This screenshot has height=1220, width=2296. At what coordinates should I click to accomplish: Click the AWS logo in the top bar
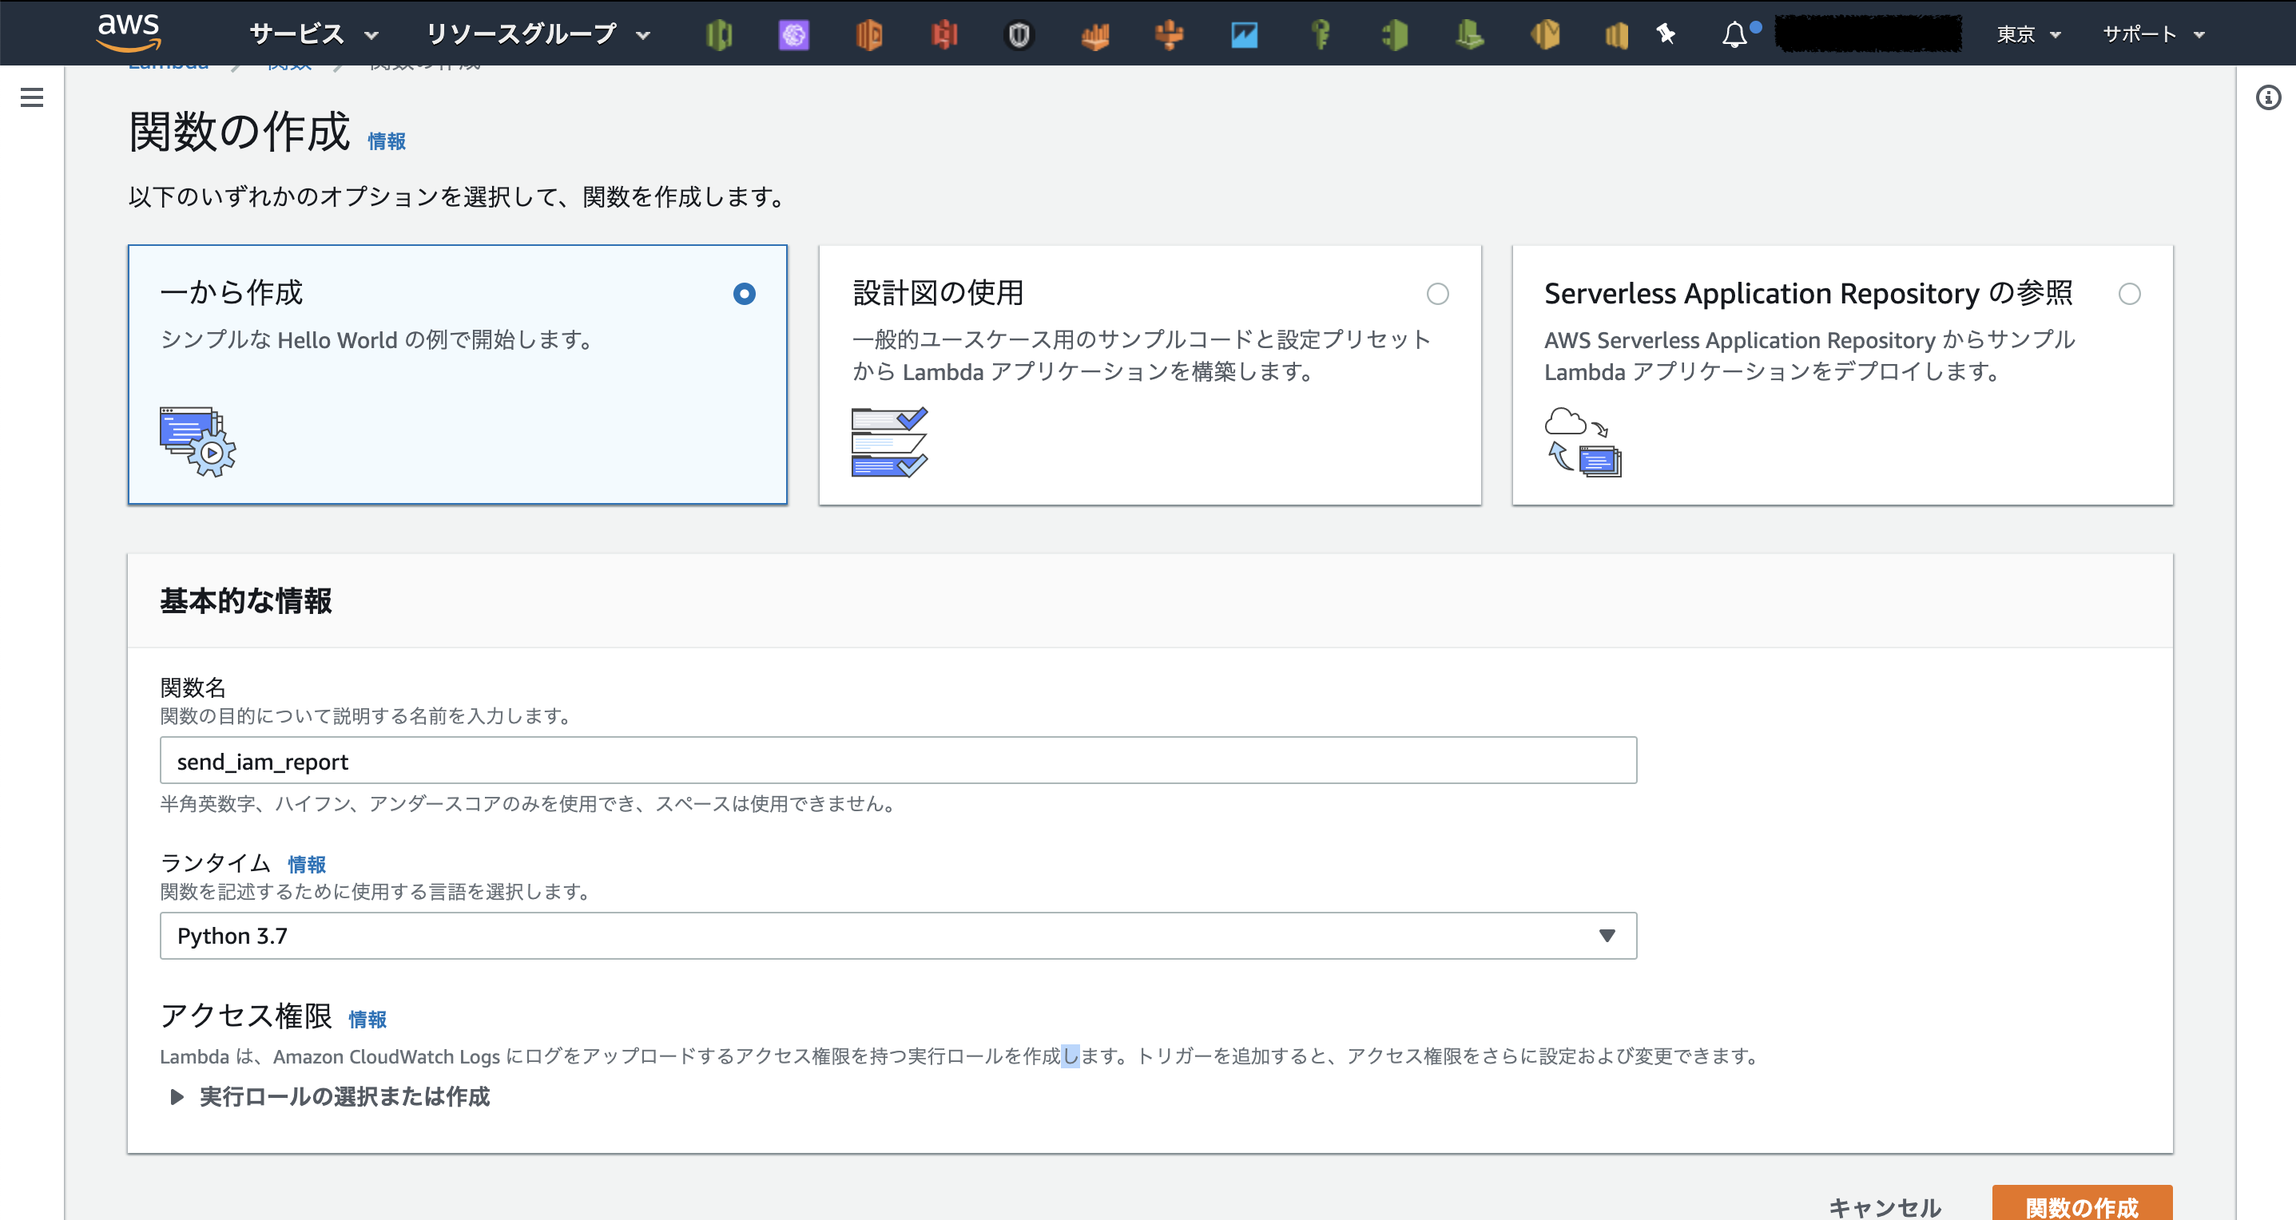[x=129, y=31]
